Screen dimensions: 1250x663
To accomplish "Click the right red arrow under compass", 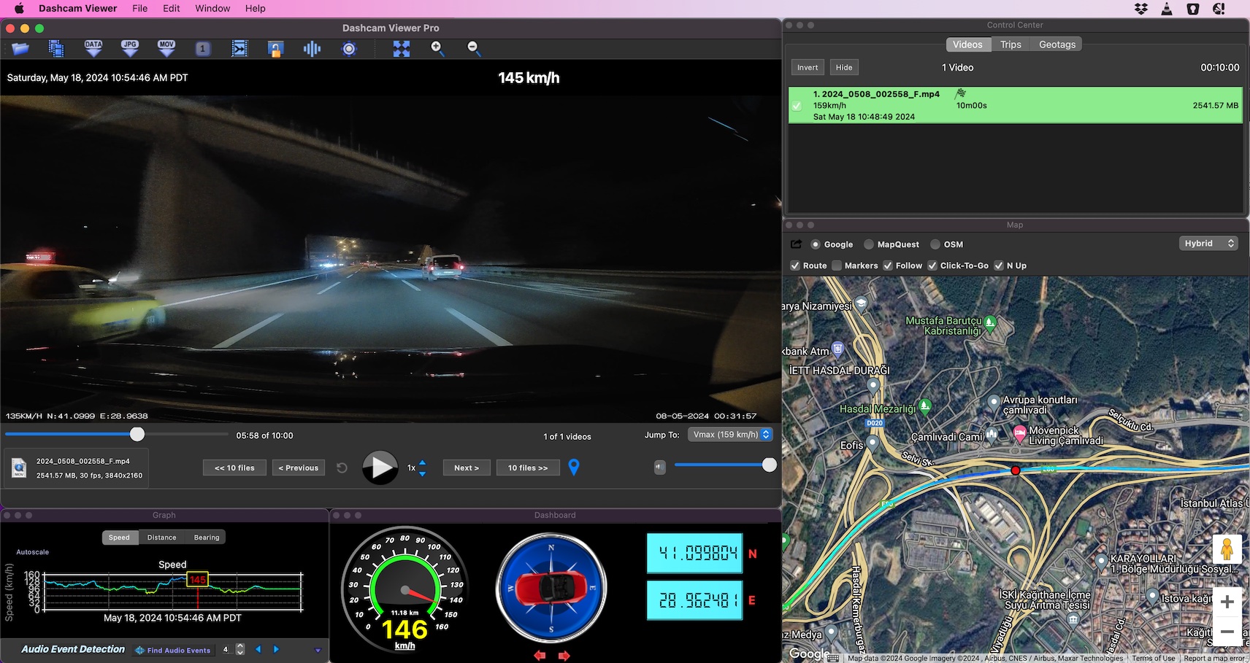I will click(564, 656).
